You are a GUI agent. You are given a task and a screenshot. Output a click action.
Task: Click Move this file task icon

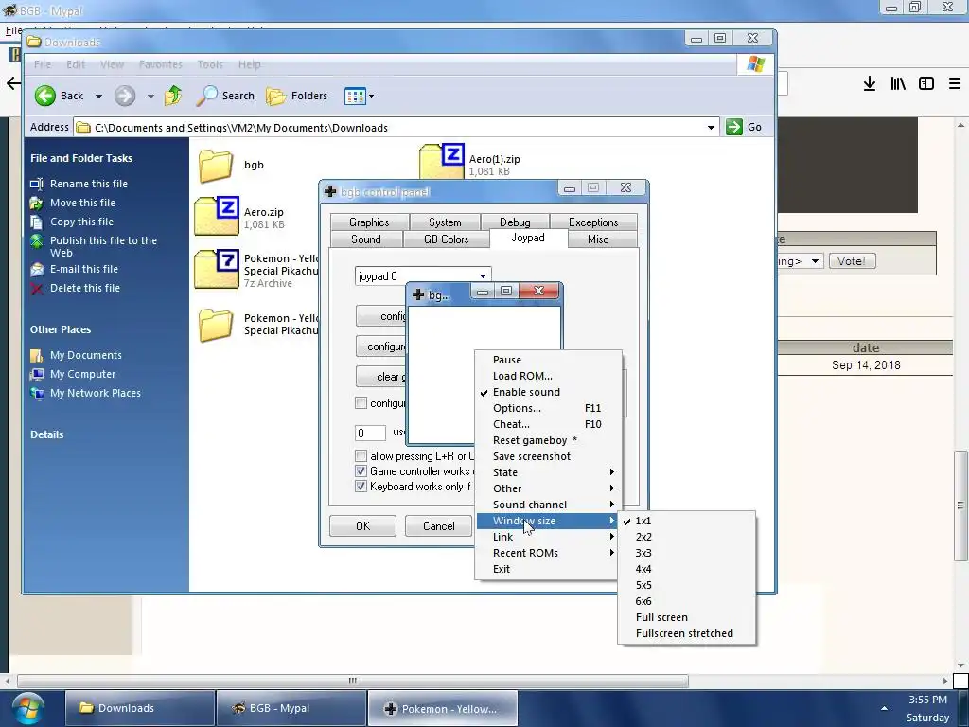tap(37, 203)
